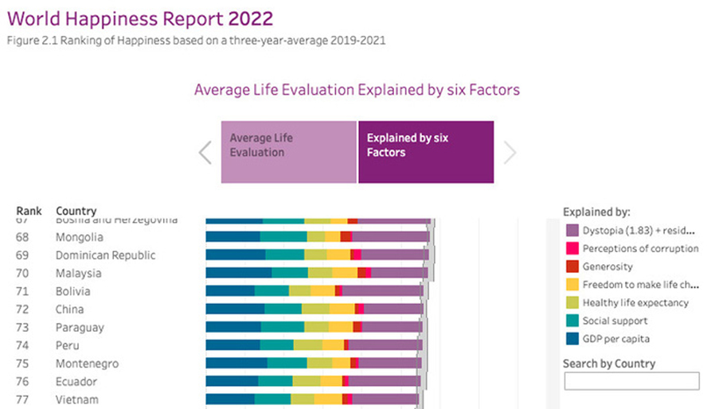707x409 pixels.
Task: Click the Country column header
Action: [76, 211]
